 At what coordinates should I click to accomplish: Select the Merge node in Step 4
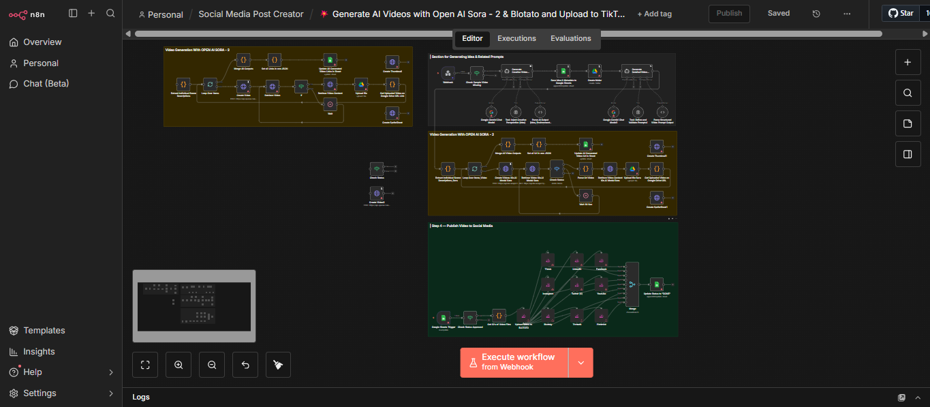(632, 286)
